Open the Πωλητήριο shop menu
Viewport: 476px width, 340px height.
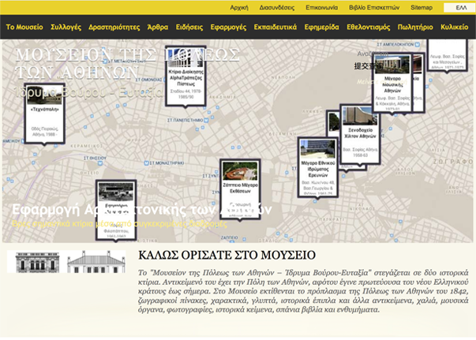(x=415, y=27)
